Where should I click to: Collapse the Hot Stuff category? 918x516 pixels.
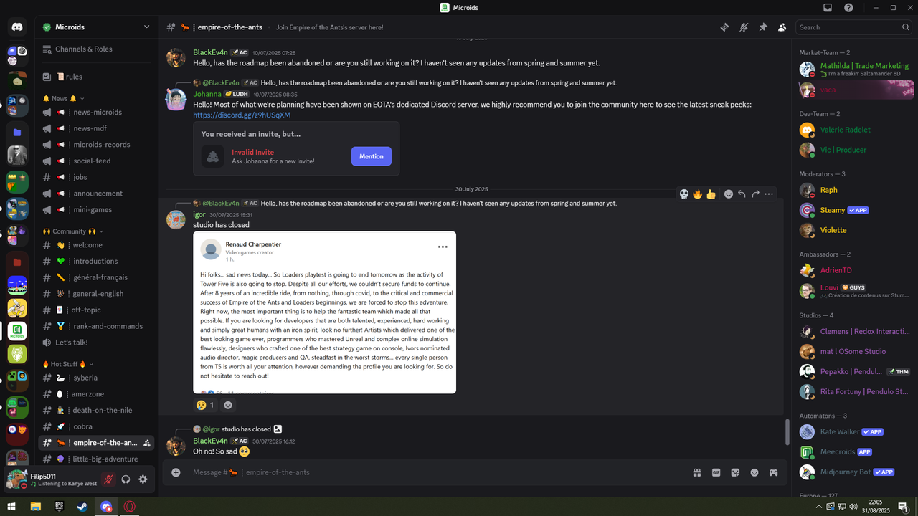tap(68, 364)
